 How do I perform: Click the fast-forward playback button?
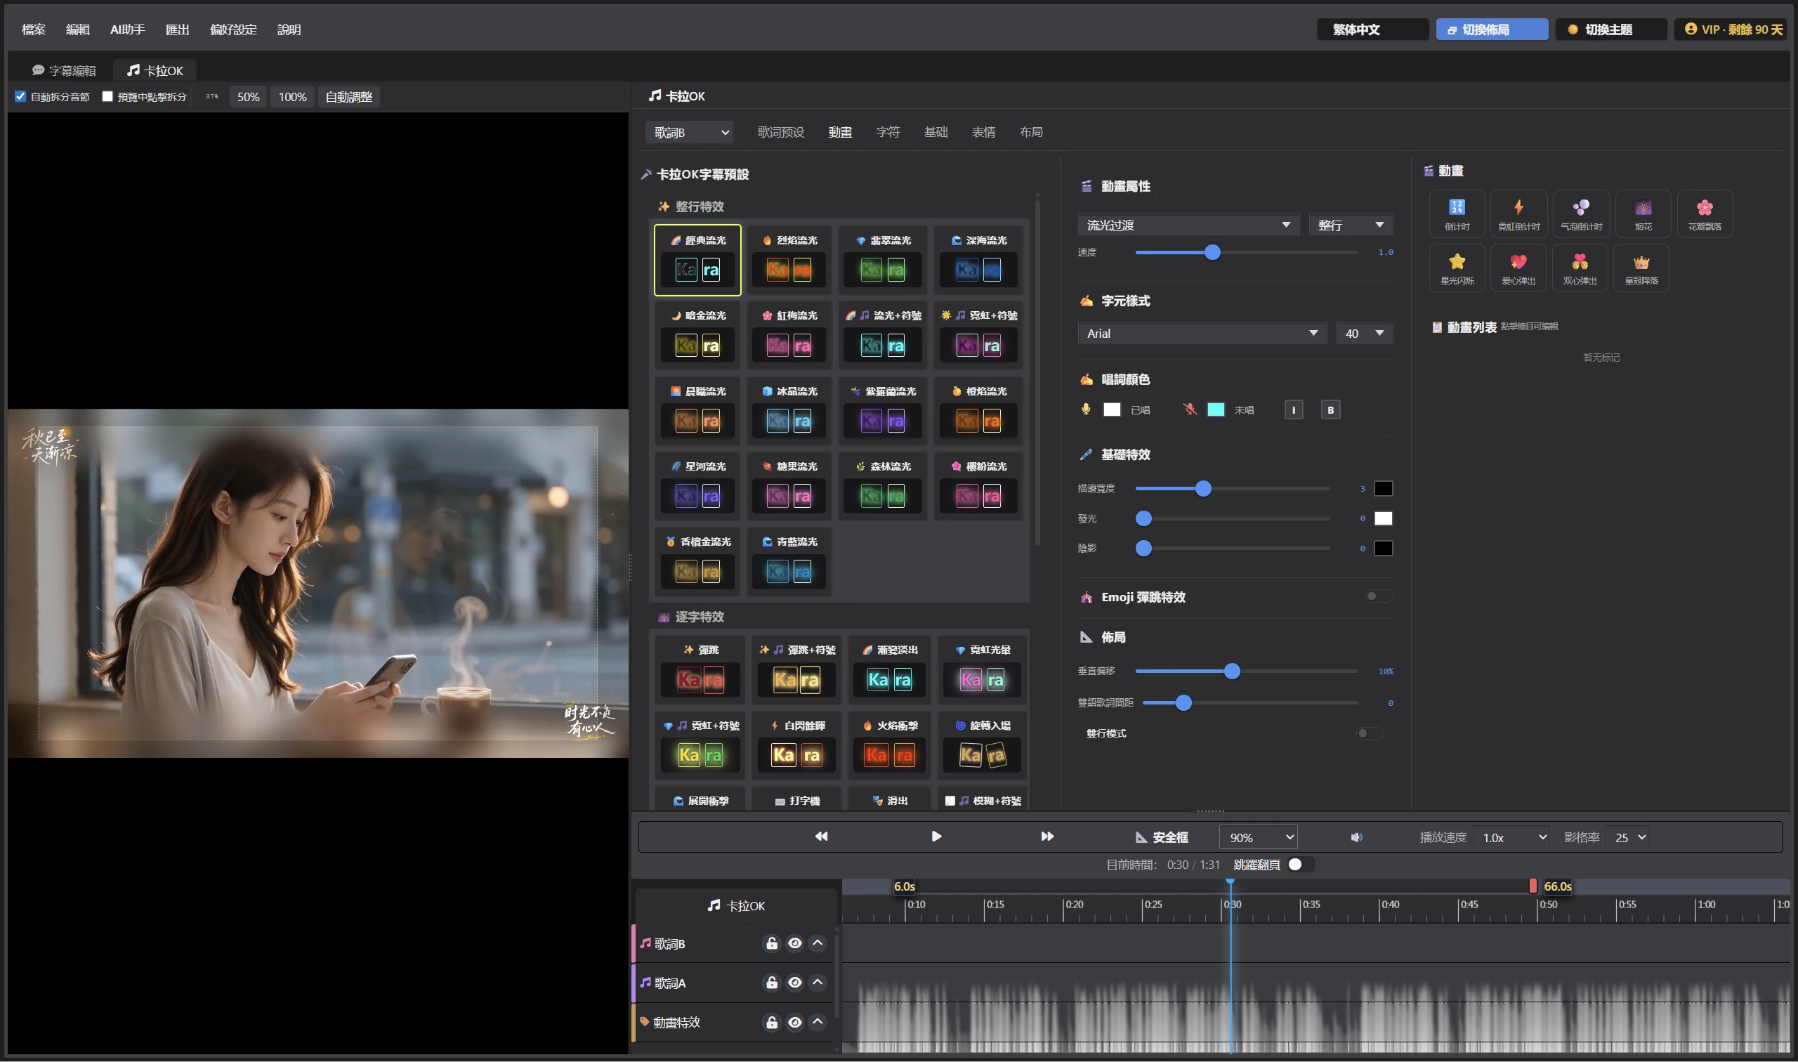tap(1046, 837)
